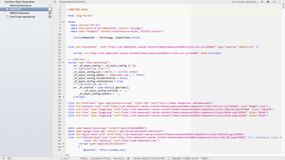The image size is (285, 160).
Task: Collapse the script fold at line 19
Action: (63, 62)
